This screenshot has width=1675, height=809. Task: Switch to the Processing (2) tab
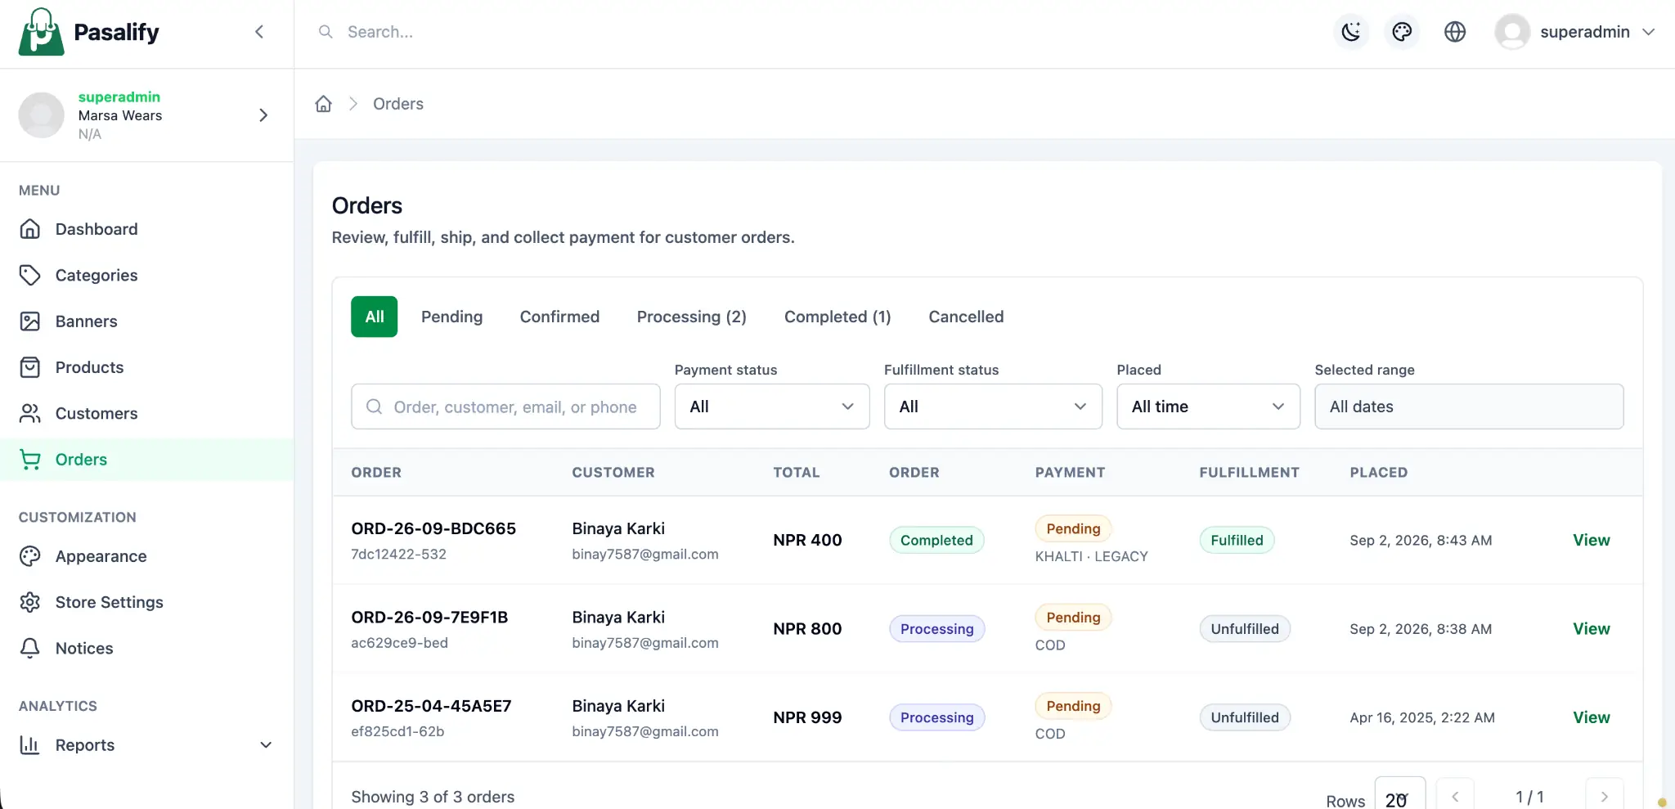coord(692,317)
